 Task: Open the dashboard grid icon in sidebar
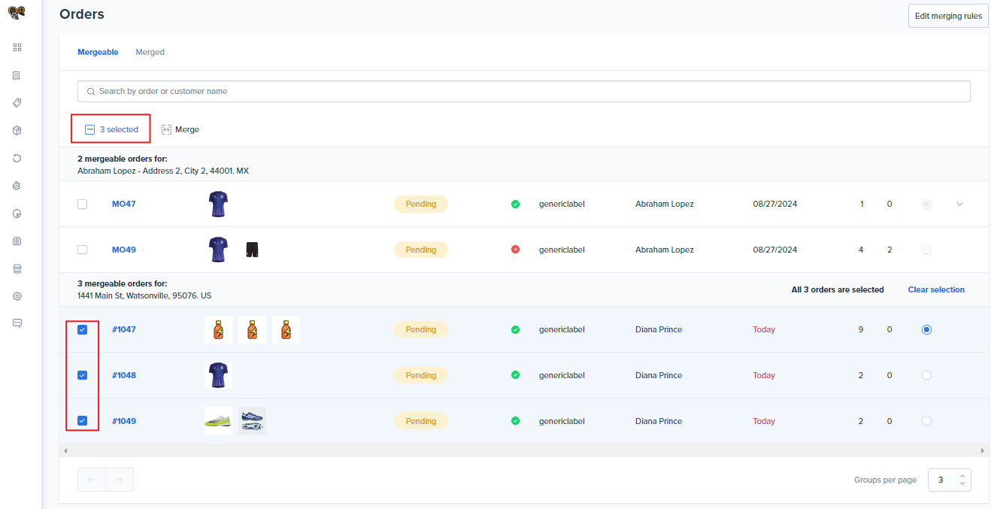coord(17,47)
